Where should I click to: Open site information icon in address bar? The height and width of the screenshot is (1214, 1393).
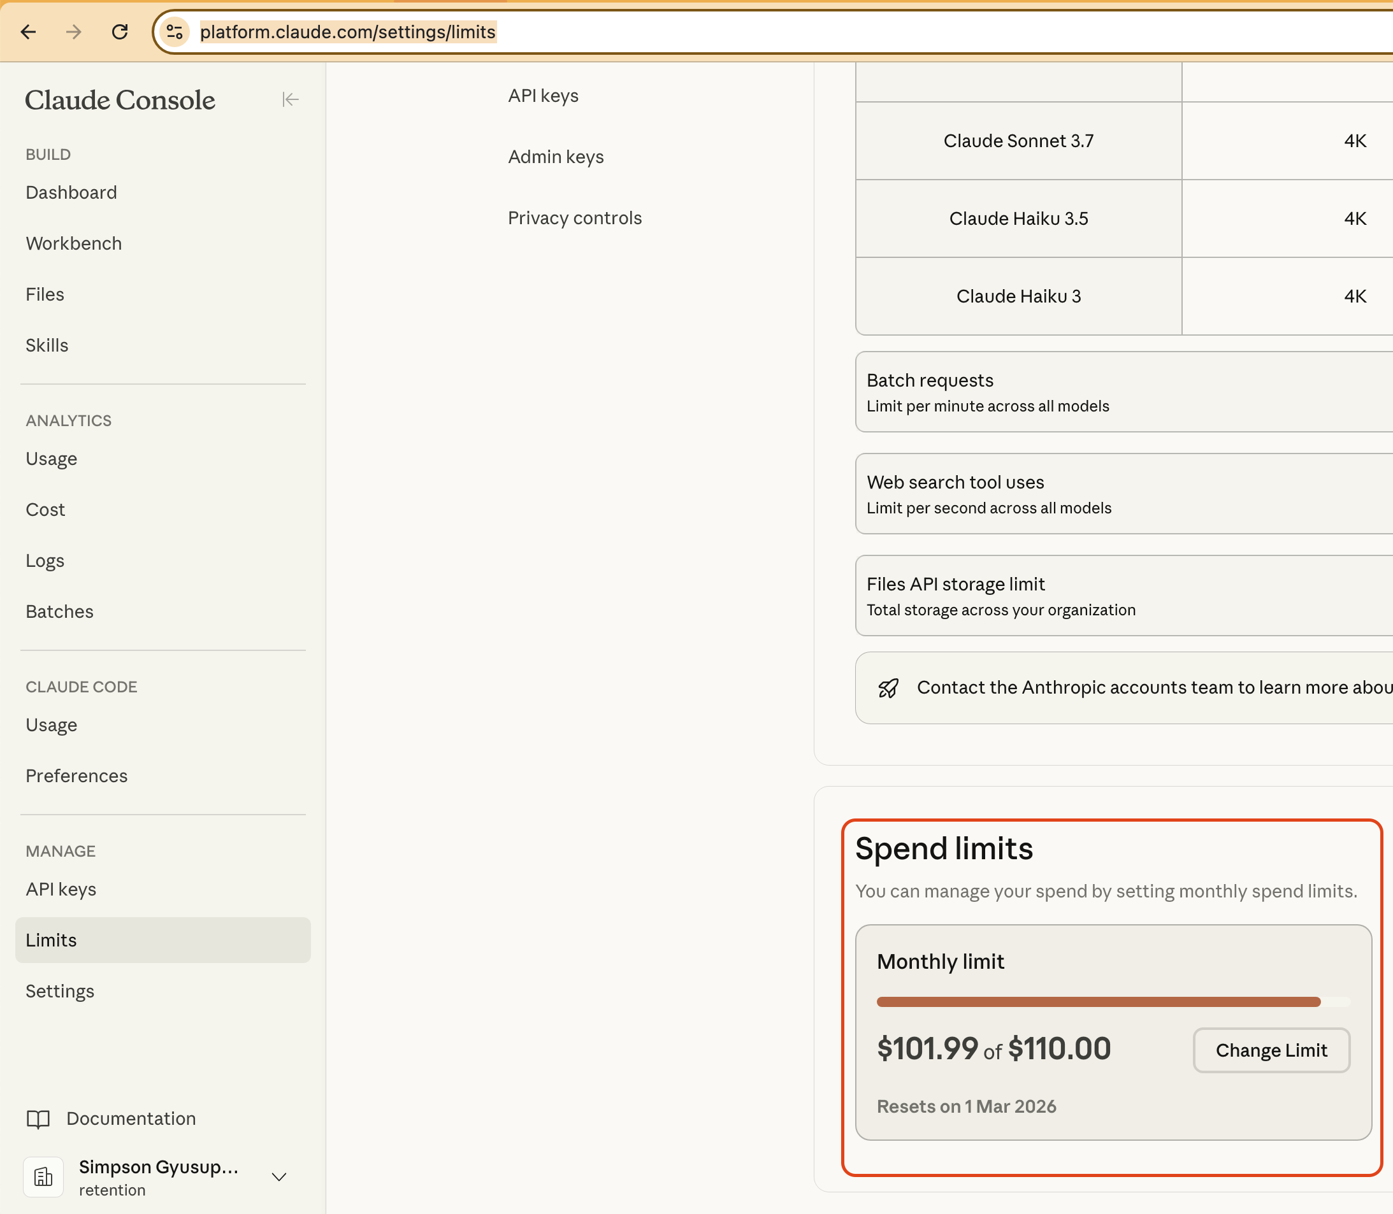(x=175, y=32)
